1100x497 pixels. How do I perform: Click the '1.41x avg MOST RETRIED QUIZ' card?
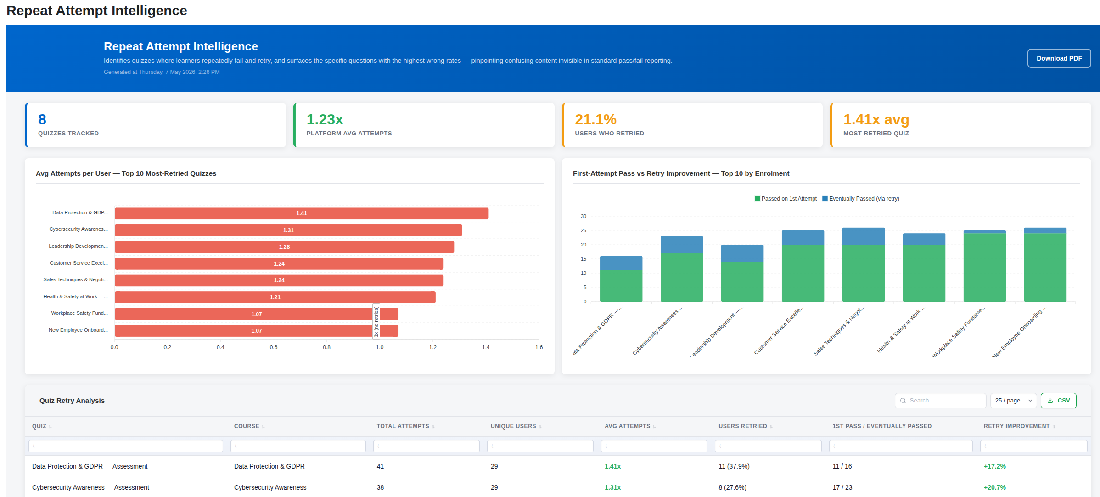coord(960,125)
